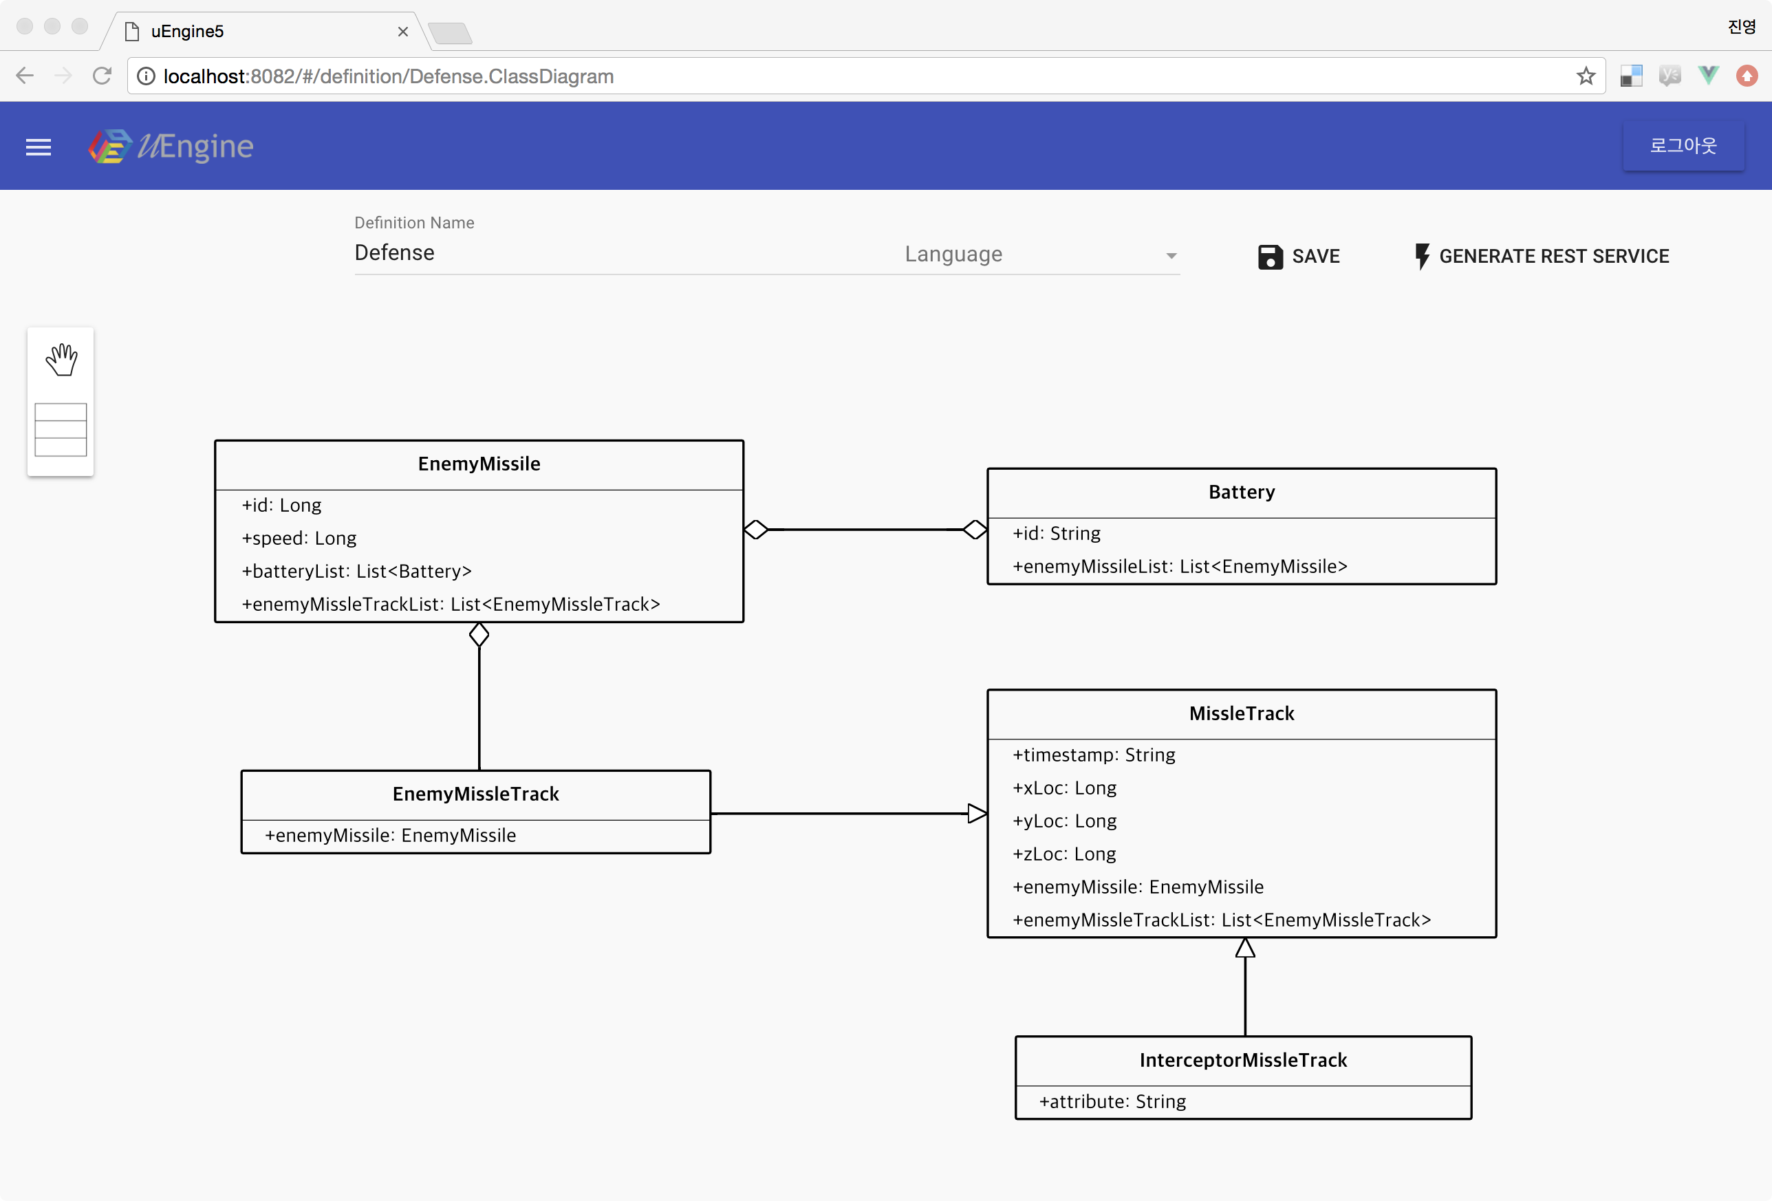Click the blue squares extension icon
Viewport: 1772px width, 1201px height.
point(1631,76)
